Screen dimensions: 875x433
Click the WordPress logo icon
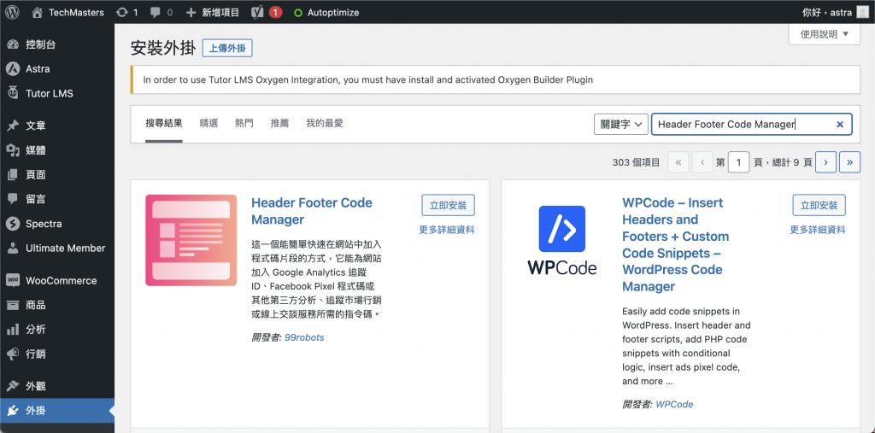(x=12, y=12)
